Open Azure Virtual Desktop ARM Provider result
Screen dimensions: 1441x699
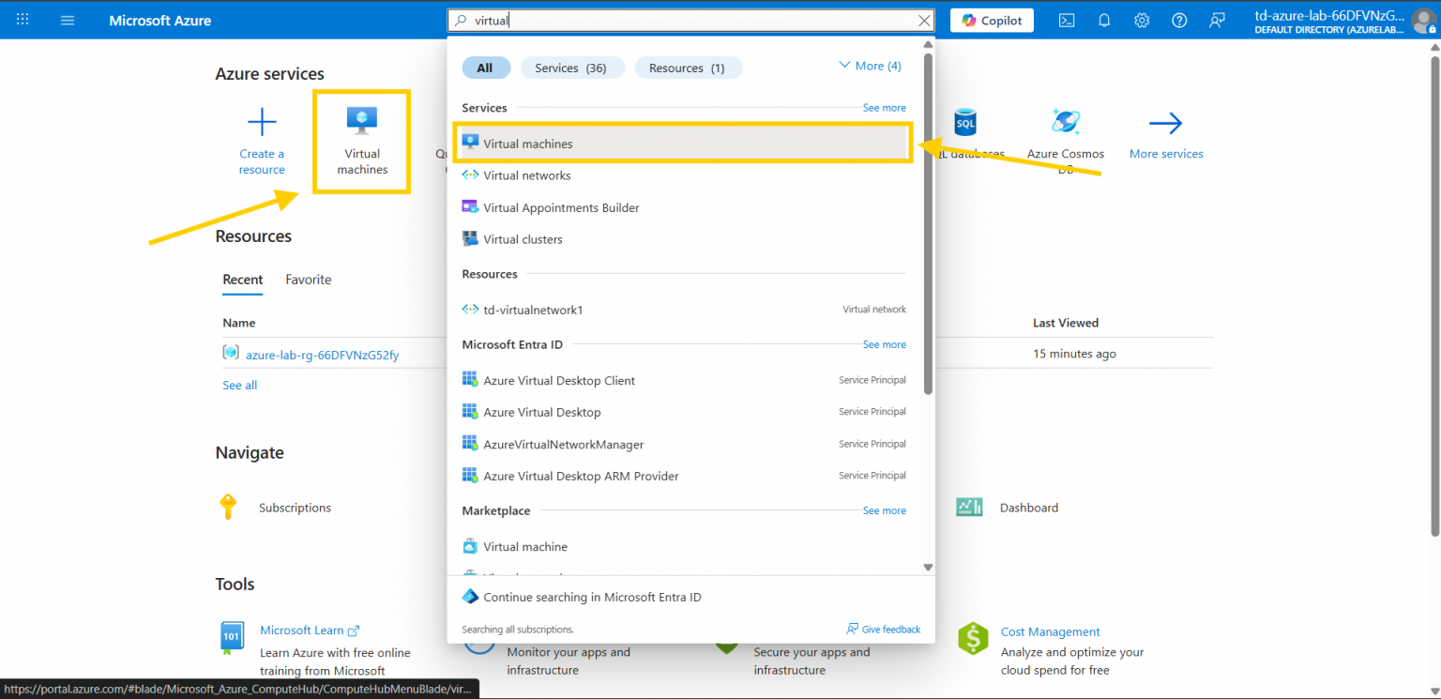pos(682,476)
